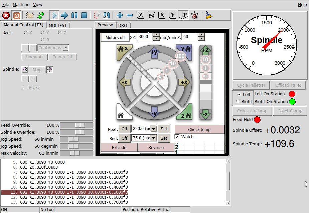Expand the bed temperature 75.0 dropdown
The image size is (309, 213).
(x=154, y=138)
